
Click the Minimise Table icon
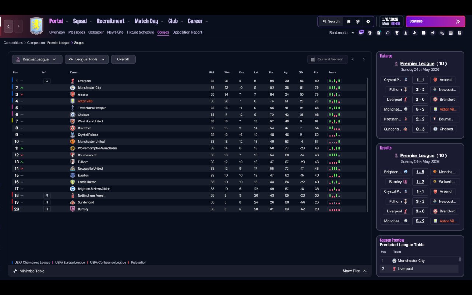coord(15,271)
